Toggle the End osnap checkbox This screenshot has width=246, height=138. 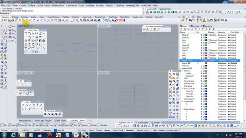2,125
